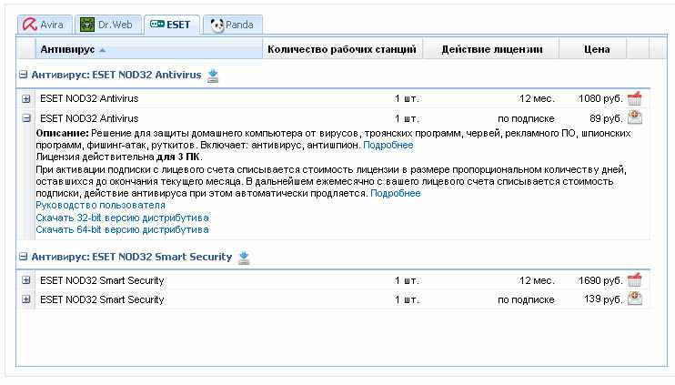Click the Действие лицензии column header
This screenshot has height=385, width=675.
pyautogui.click(x=491, y=49)
